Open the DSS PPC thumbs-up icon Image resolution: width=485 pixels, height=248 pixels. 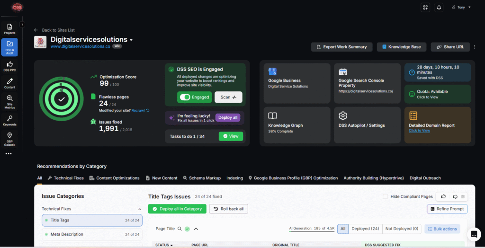9,66
